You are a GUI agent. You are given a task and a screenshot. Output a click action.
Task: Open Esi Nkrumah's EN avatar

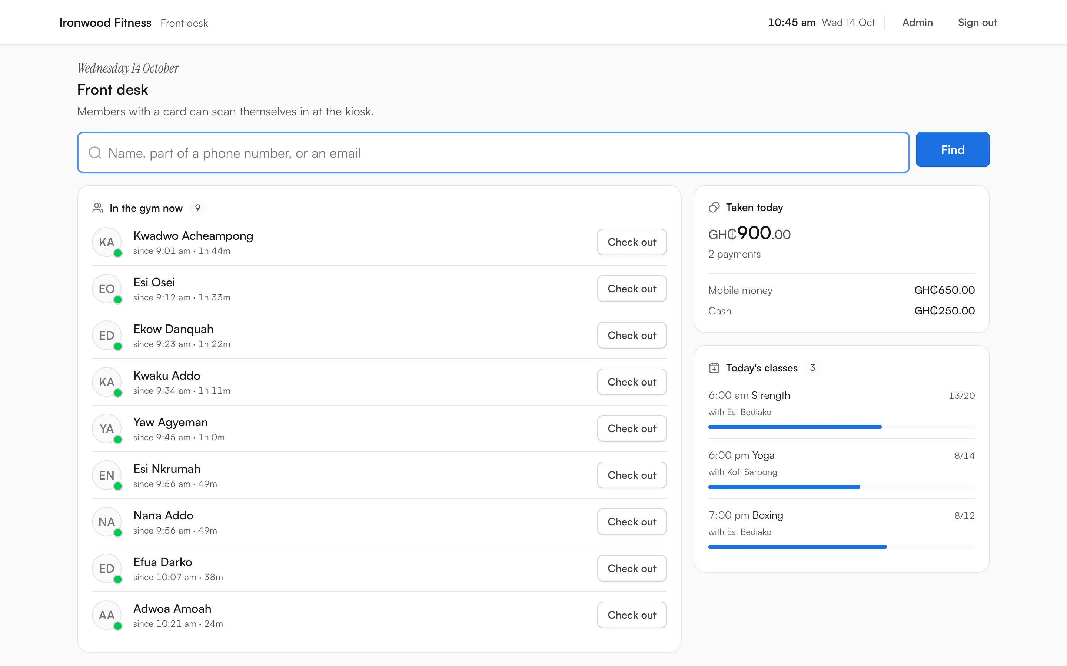tap(107, 475)
